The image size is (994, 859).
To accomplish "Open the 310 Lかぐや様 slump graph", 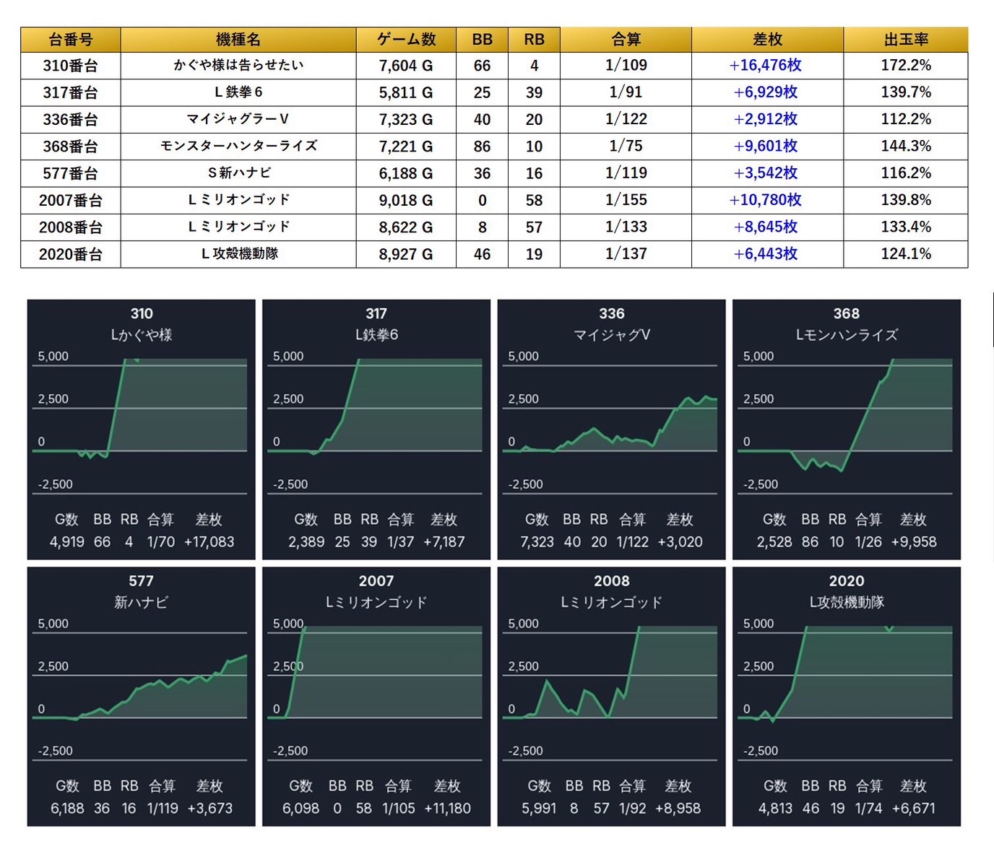I will (141, 429).
